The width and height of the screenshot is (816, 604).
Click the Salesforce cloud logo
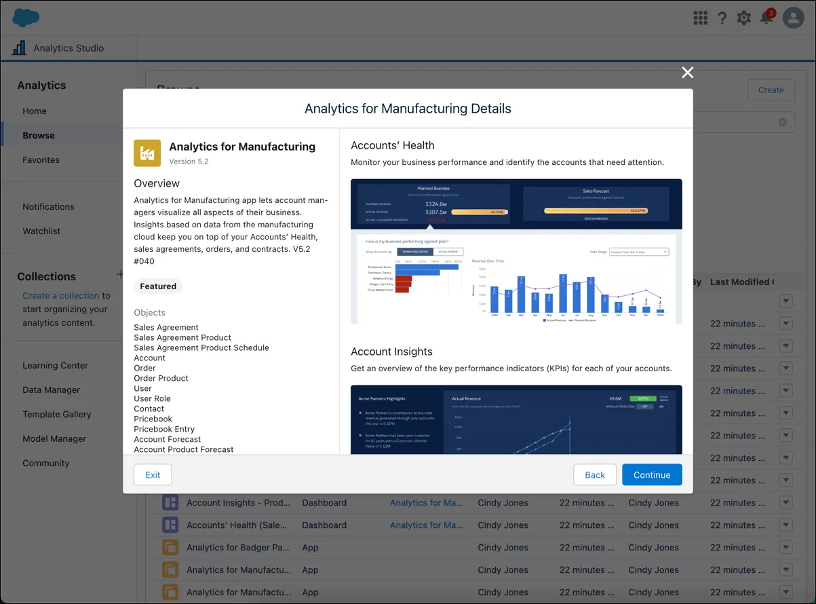[x=26, y=18]
